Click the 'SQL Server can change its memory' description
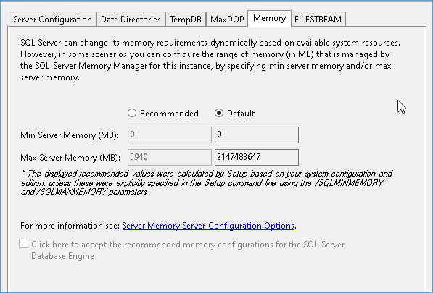This screenshot has height=293, width=433. (x=210, y=60)
